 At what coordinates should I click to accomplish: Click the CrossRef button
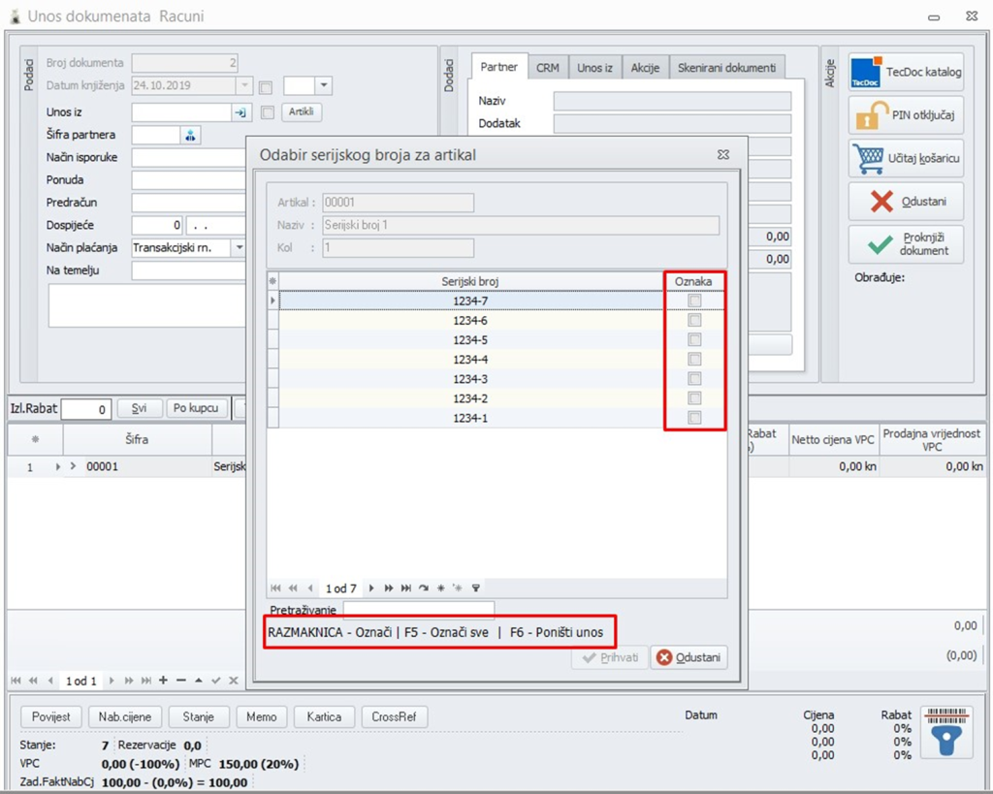(x=396, y=716)
